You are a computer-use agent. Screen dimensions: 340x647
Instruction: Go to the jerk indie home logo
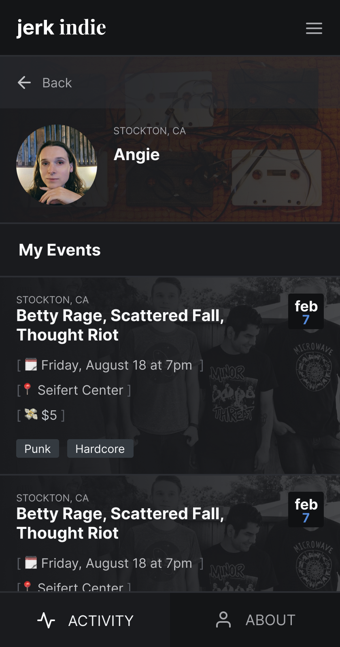click(x=61, y=27)
